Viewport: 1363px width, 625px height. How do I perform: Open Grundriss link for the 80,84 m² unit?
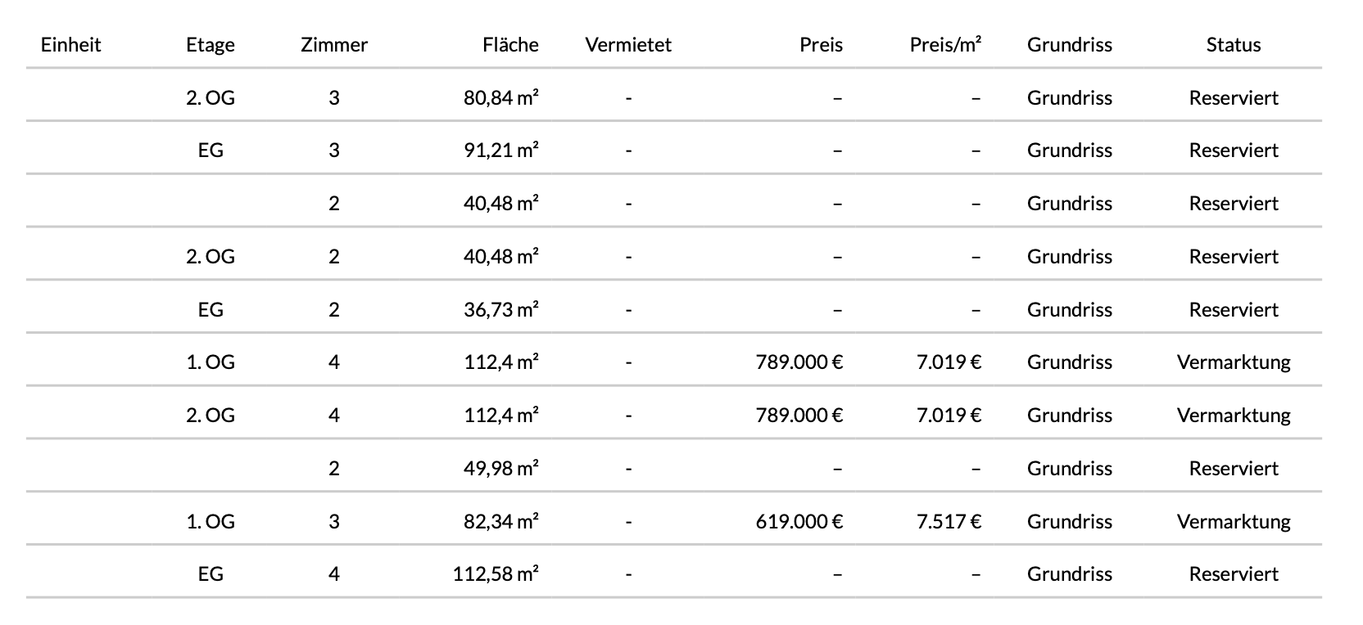(1069, 98)
